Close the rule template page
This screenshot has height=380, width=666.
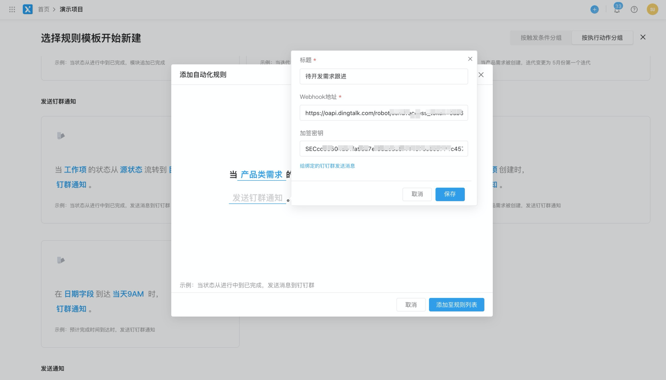(x=643, y=37)
